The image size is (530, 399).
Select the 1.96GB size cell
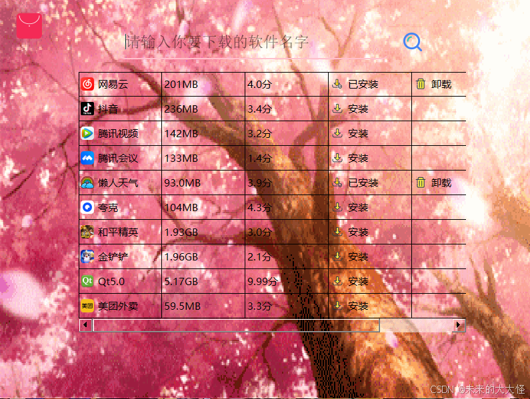[203, 256]
